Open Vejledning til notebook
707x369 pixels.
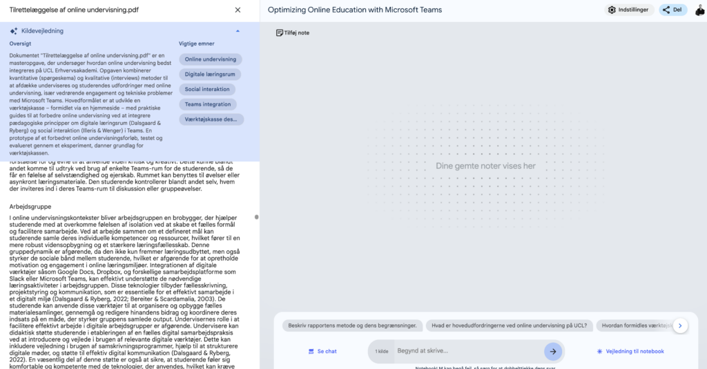[x=630, y=352]
